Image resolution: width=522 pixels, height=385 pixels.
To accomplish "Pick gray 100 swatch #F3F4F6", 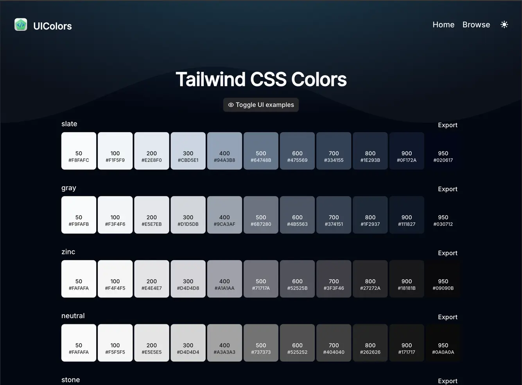I will [115, 215].
